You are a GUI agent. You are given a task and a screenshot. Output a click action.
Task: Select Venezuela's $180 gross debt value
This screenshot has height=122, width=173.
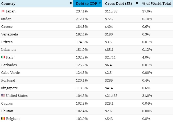point(109,34)
